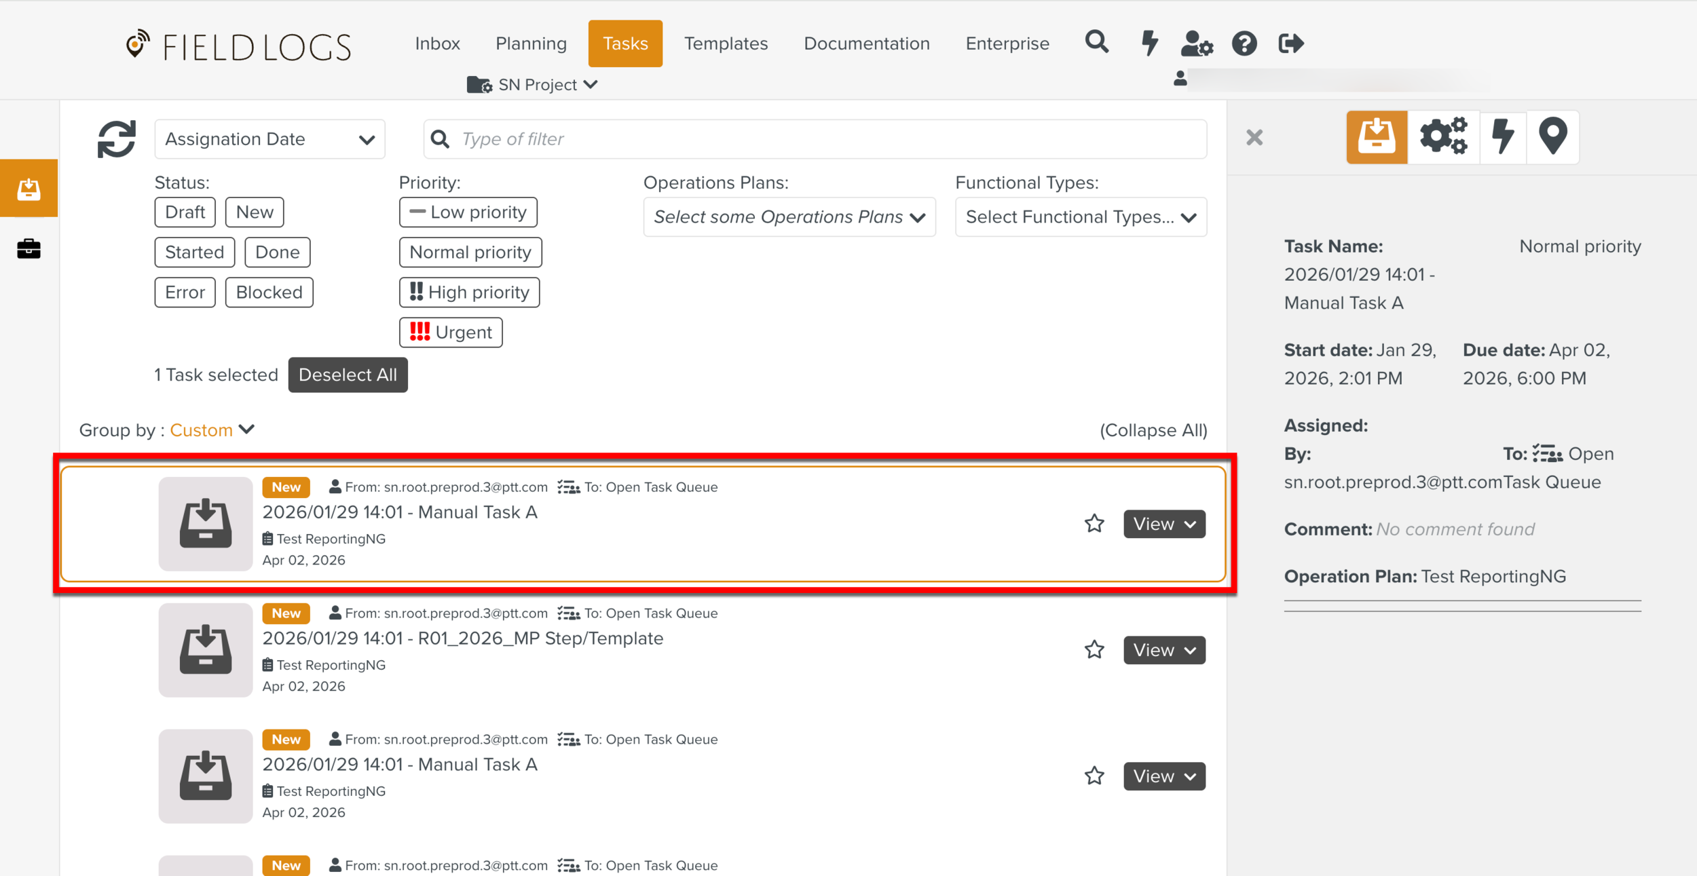The image size is (1697, 876).
Task: Click the logout arrow icon
Action: pyautogui.click(x=1290, y=44)
